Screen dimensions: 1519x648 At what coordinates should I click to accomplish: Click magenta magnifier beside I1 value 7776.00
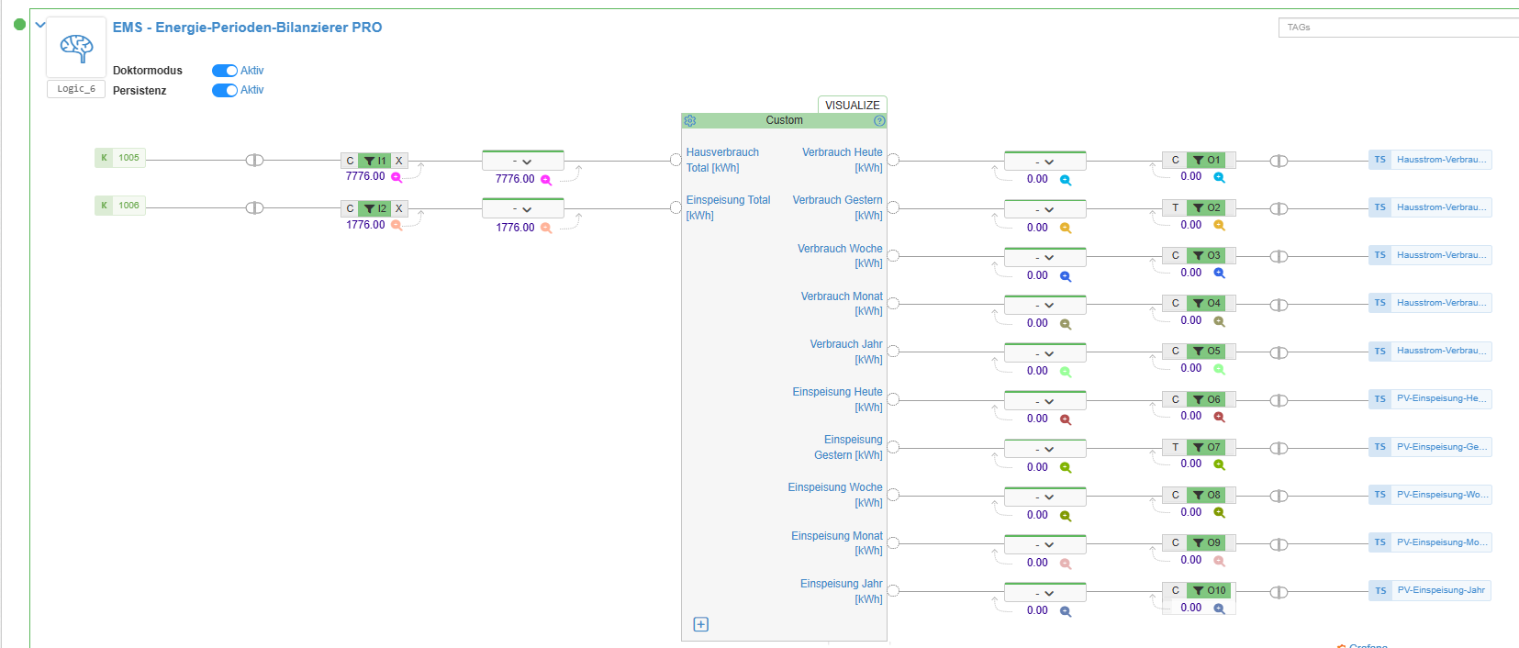(397, 177)
